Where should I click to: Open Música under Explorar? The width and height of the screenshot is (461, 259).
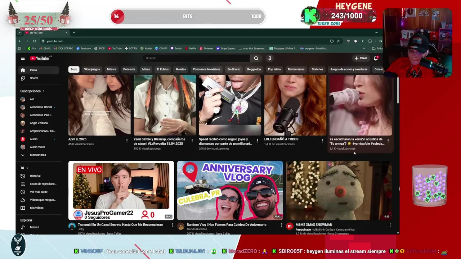click(x=38, y=227)
